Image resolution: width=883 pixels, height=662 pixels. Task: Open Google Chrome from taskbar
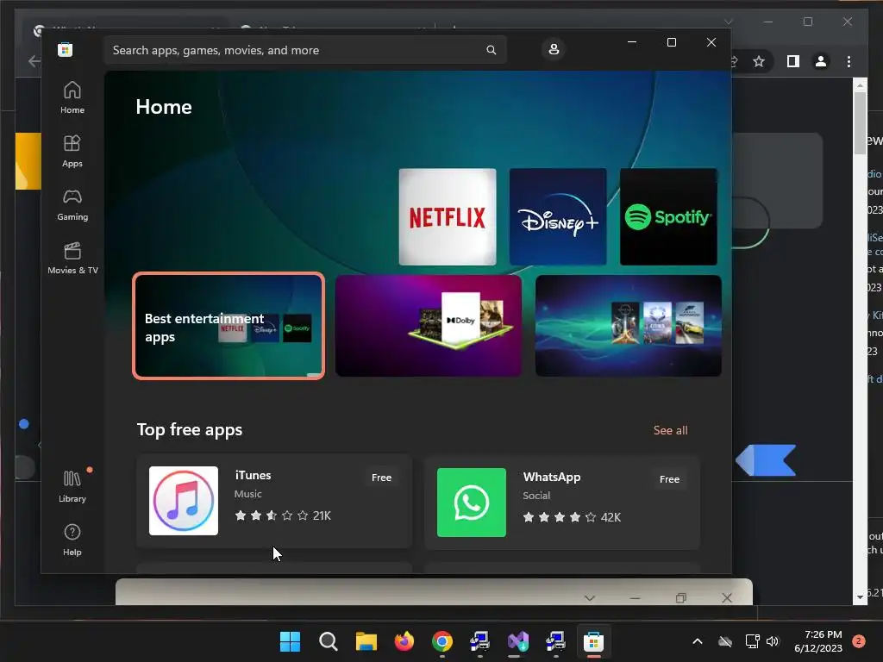442,641
